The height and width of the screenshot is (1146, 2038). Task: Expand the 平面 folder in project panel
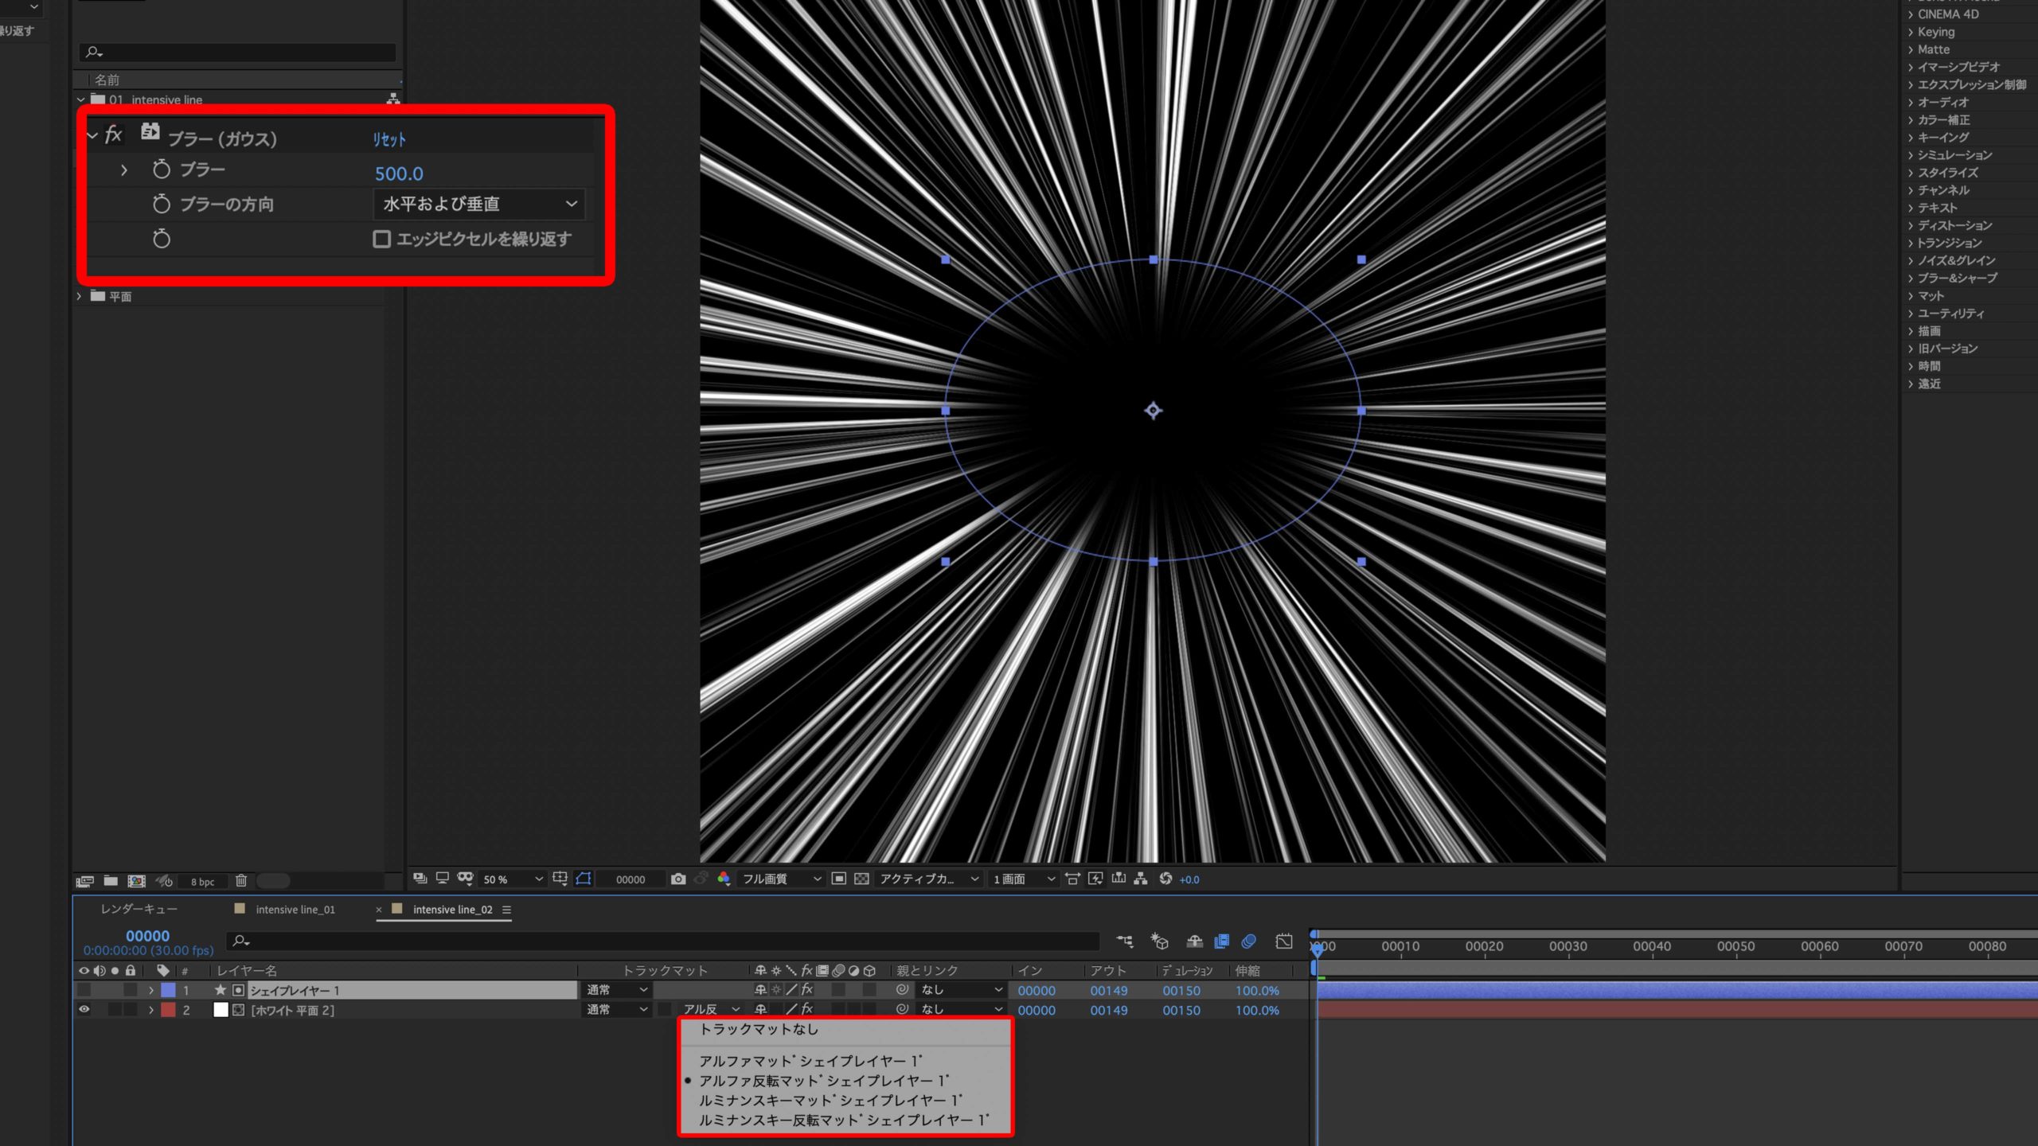(x=80, y=296)
